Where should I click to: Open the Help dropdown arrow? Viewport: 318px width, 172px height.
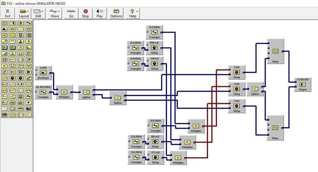[137, 11]
